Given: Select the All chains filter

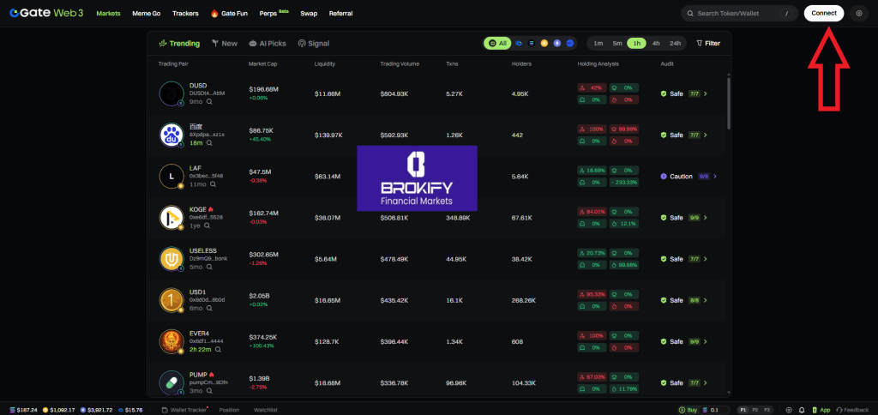Looking at the screenshot, I should pos(497,43).
